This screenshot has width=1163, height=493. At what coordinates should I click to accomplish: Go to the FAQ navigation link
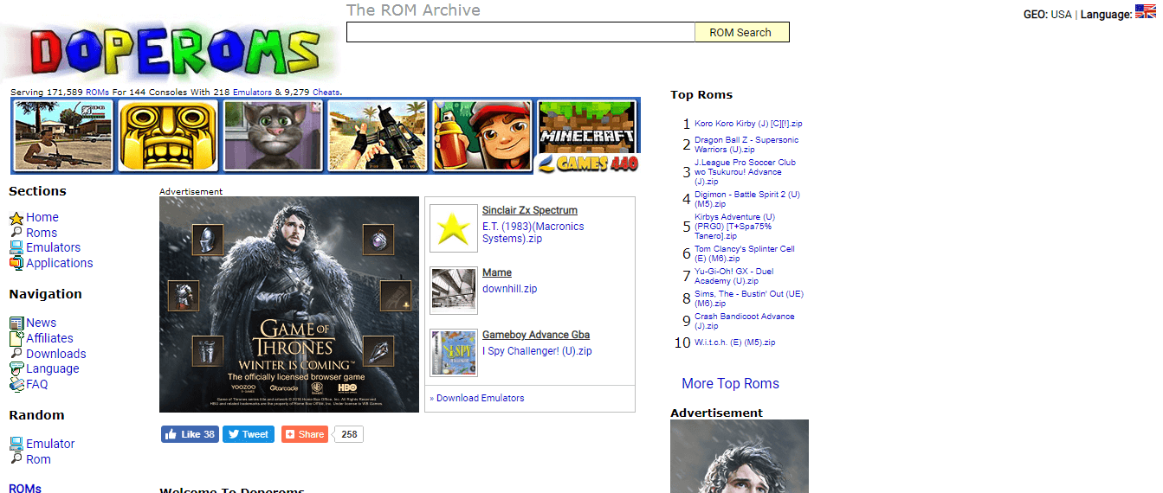coord(37,384)
